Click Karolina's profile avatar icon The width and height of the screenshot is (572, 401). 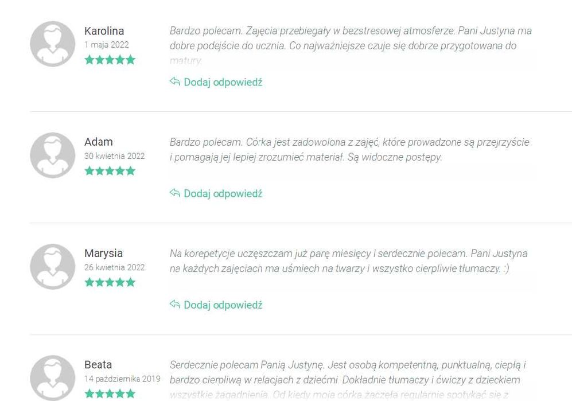click(x=53, y=44)
